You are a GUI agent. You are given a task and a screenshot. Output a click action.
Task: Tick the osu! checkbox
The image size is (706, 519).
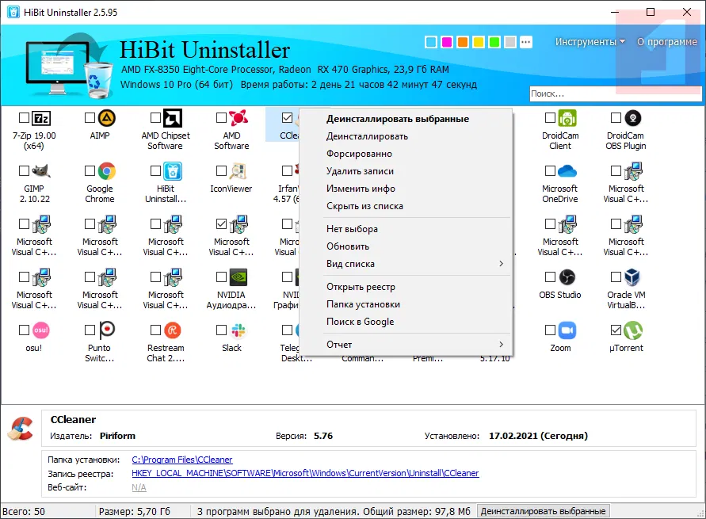point(24,330)
